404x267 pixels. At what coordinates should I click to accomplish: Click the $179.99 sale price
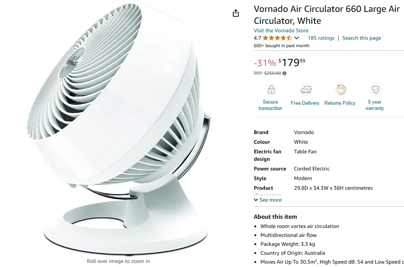(292, 62)
